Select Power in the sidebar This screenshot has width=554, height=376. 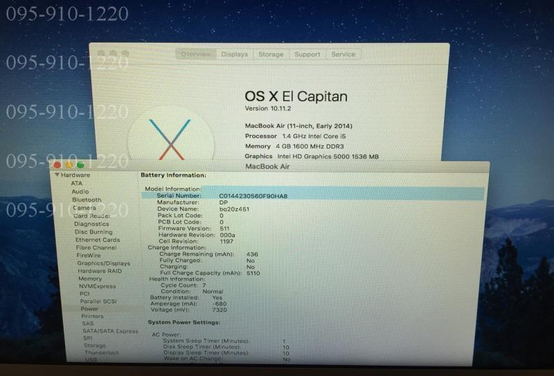pyautogui.click(x=89, y=309)
